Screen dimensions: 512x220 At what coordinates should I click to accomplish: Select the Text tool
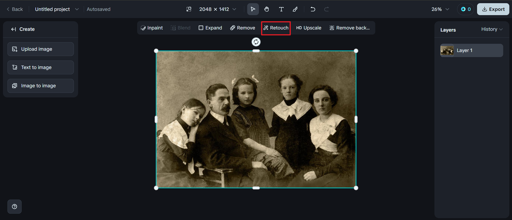281,9
